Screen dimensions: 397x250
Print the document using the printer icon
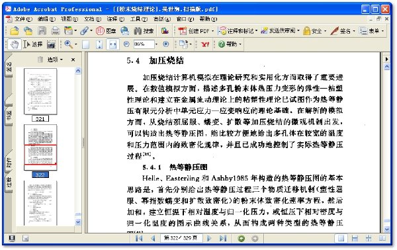click(55, 31)
